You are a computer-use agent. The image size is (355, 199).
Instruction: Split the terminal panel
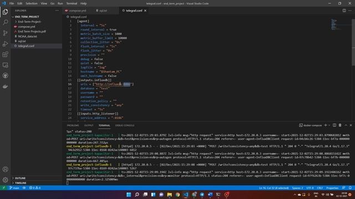pos(334,125)
